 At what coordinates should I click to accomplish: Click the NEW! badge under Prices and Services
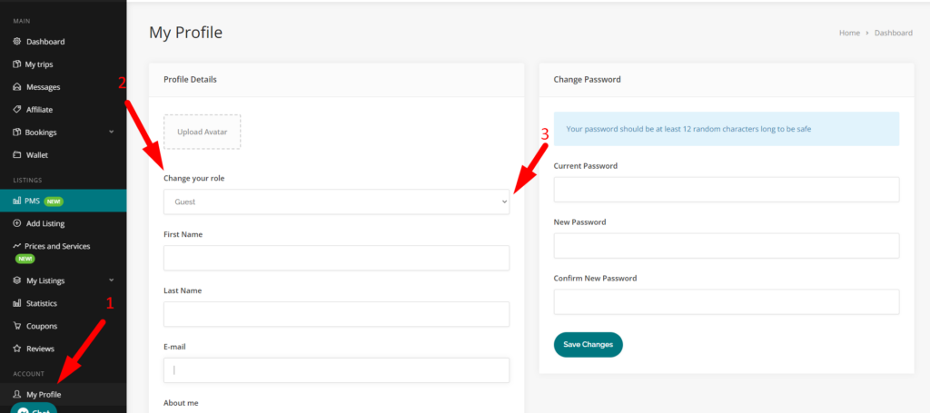tap(25, 259)
